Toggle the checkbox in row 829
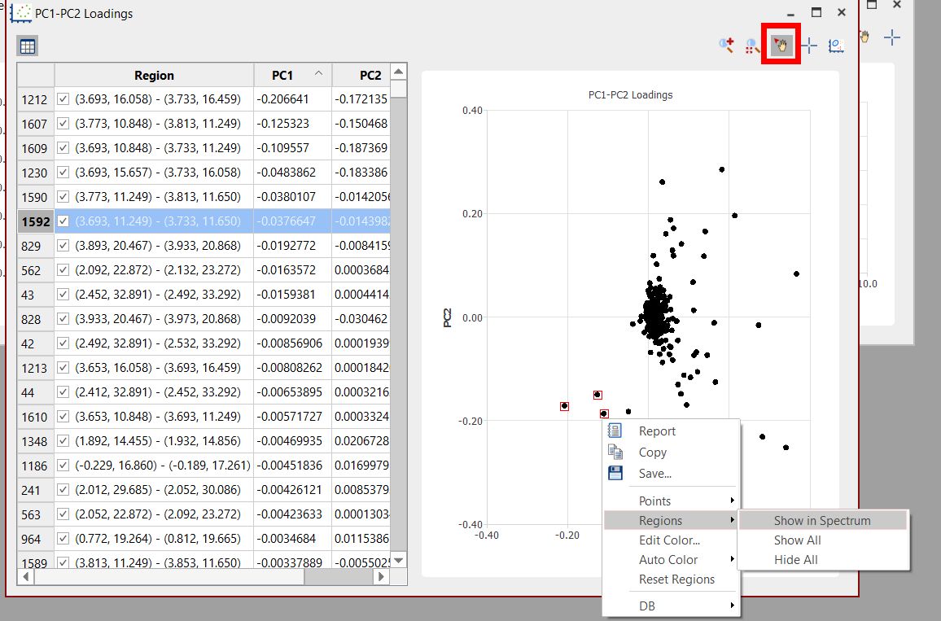The height and width of the screenshot is (621, 941). click(x=64, y=245)
